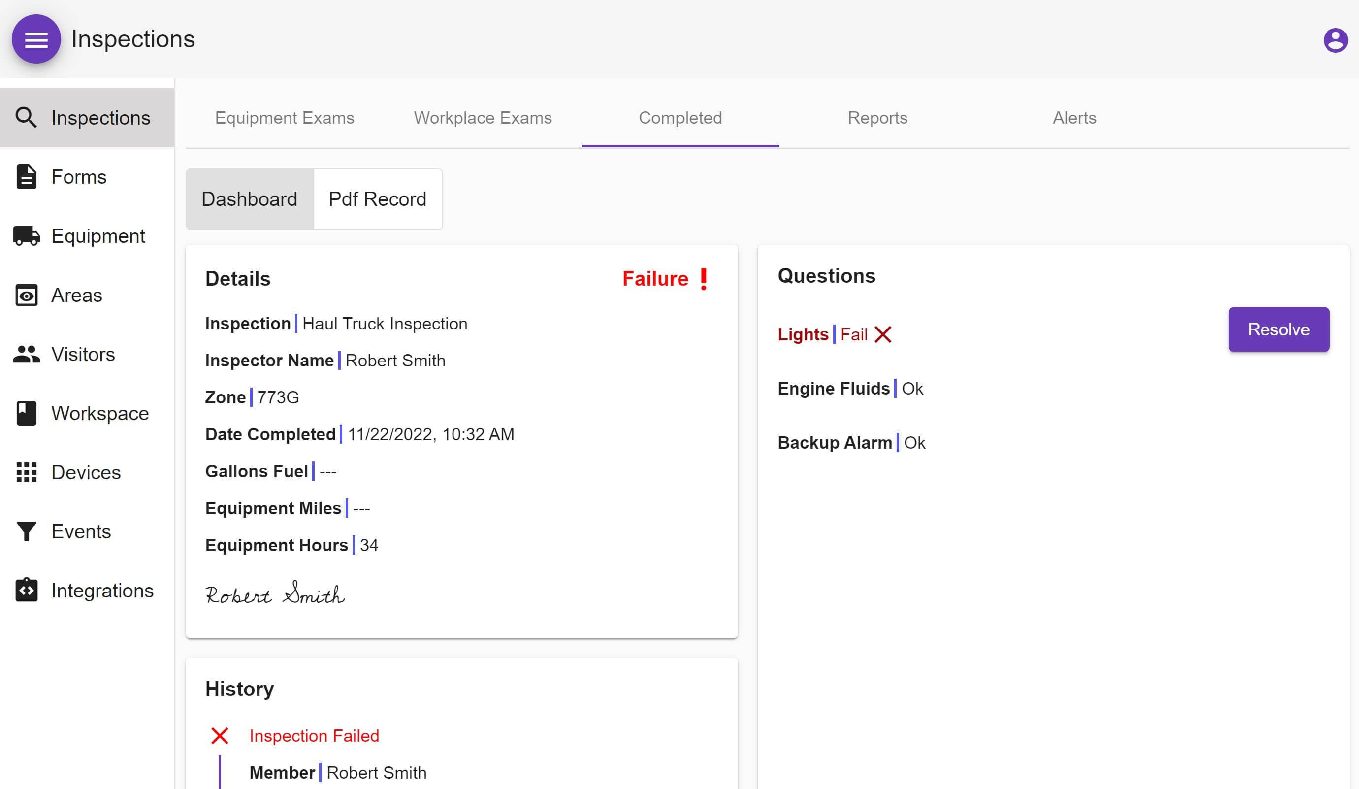Click the red X beside Lights Fail
The height and width of the screenshot is (789, 1359).
(883, 334)
